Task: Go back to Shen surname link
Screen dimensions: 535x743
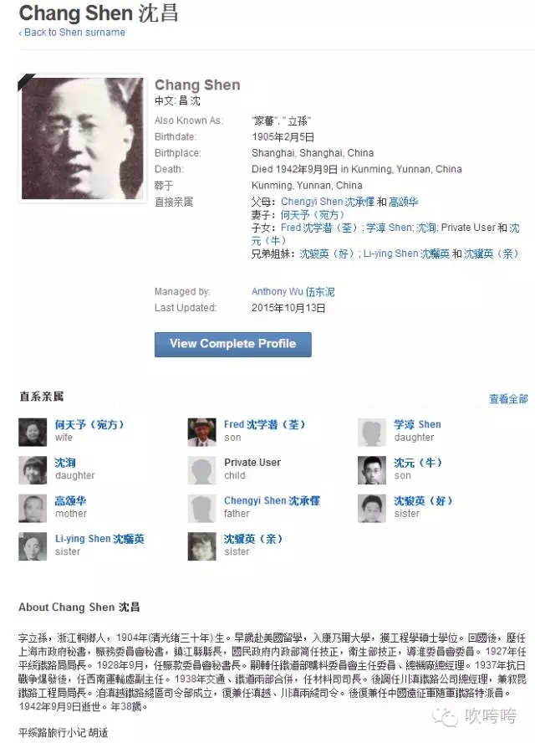Action: [72, 33]
